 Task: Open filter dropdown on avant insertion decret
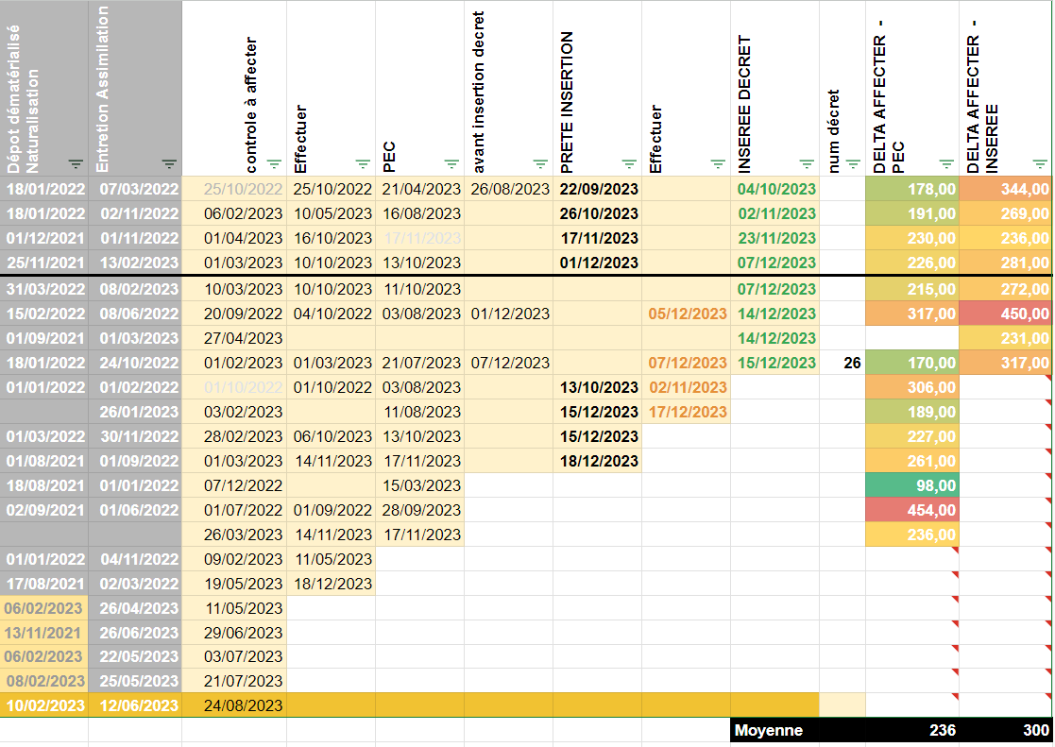(x=540, y=163)
